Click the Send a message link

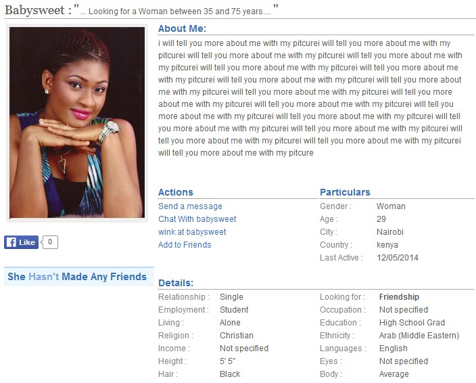[190, 206]
